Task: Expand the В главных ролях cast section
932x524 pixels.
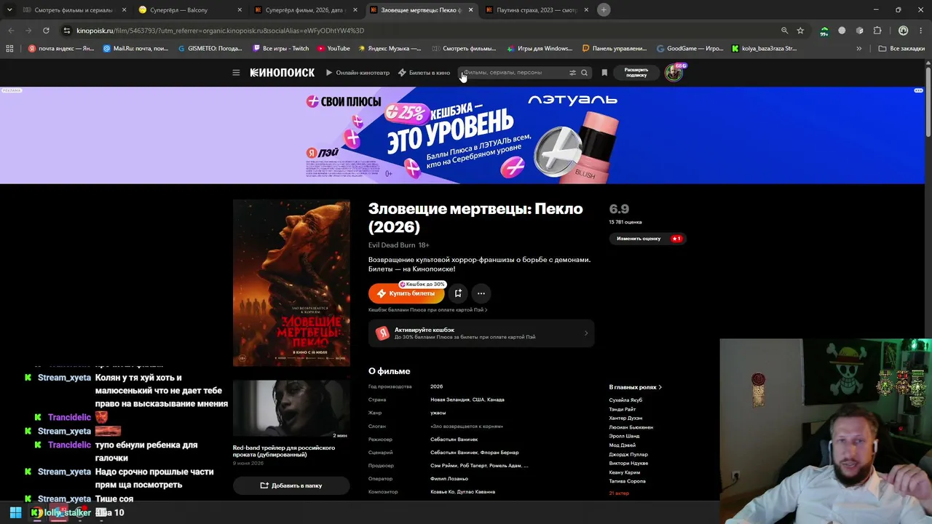Action: click(x=636, y=387)
